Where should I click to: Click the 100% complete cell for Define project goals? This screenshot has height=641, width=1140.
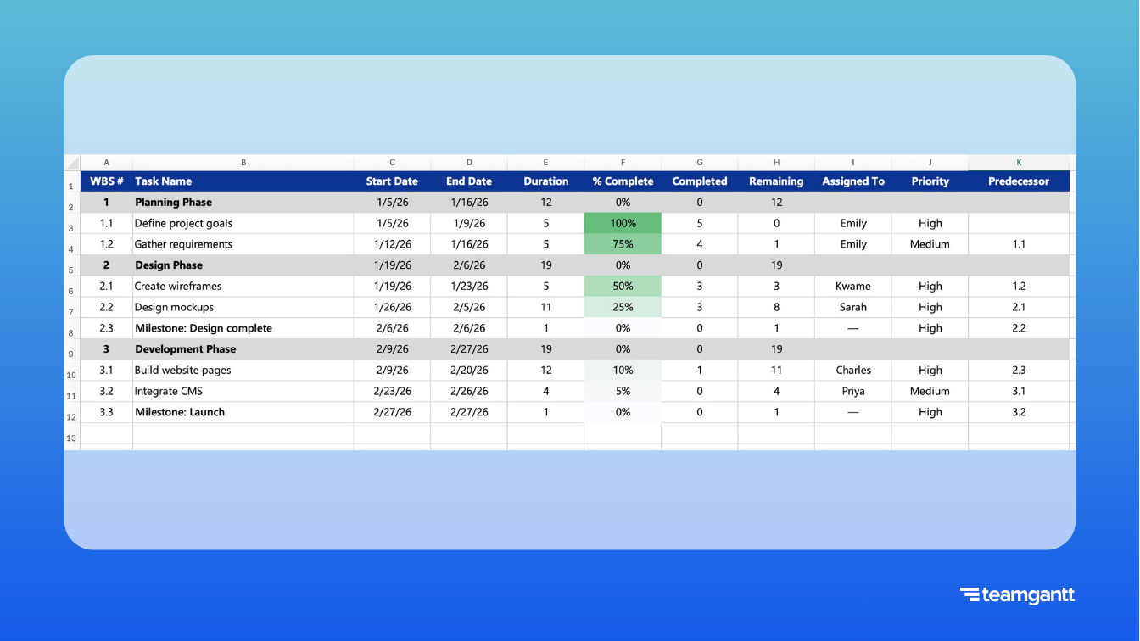point(623,223)
